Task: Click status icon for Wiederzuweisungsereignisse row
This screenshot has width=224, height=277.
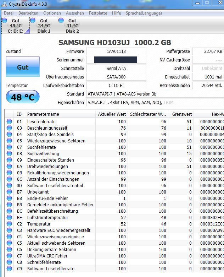Action: (x=9, y=237)
